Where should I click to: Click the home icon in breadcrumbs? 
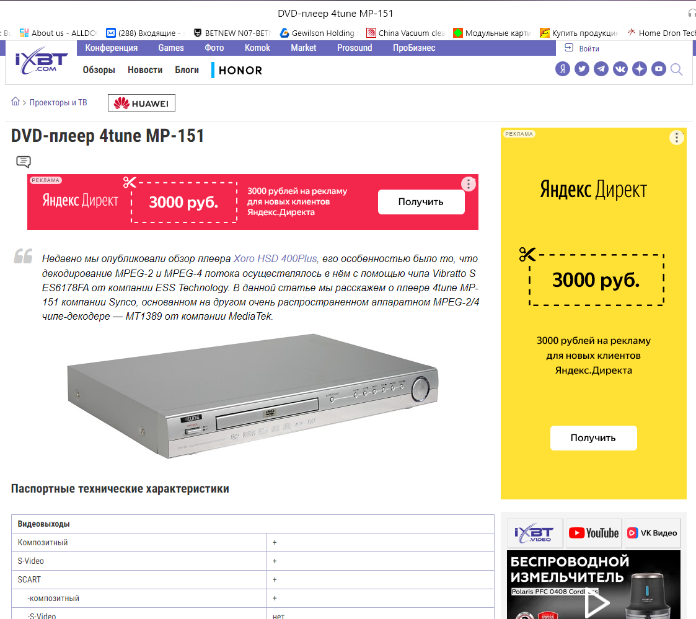point(15,102)
